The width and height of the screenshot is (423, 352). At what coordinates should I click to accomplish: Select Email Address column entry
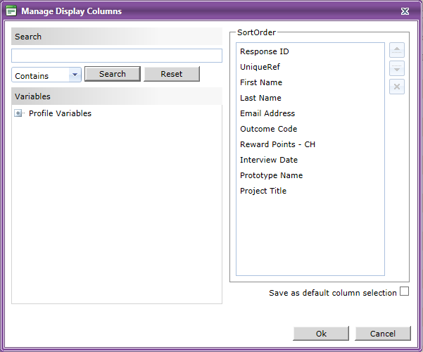[267, 113]
